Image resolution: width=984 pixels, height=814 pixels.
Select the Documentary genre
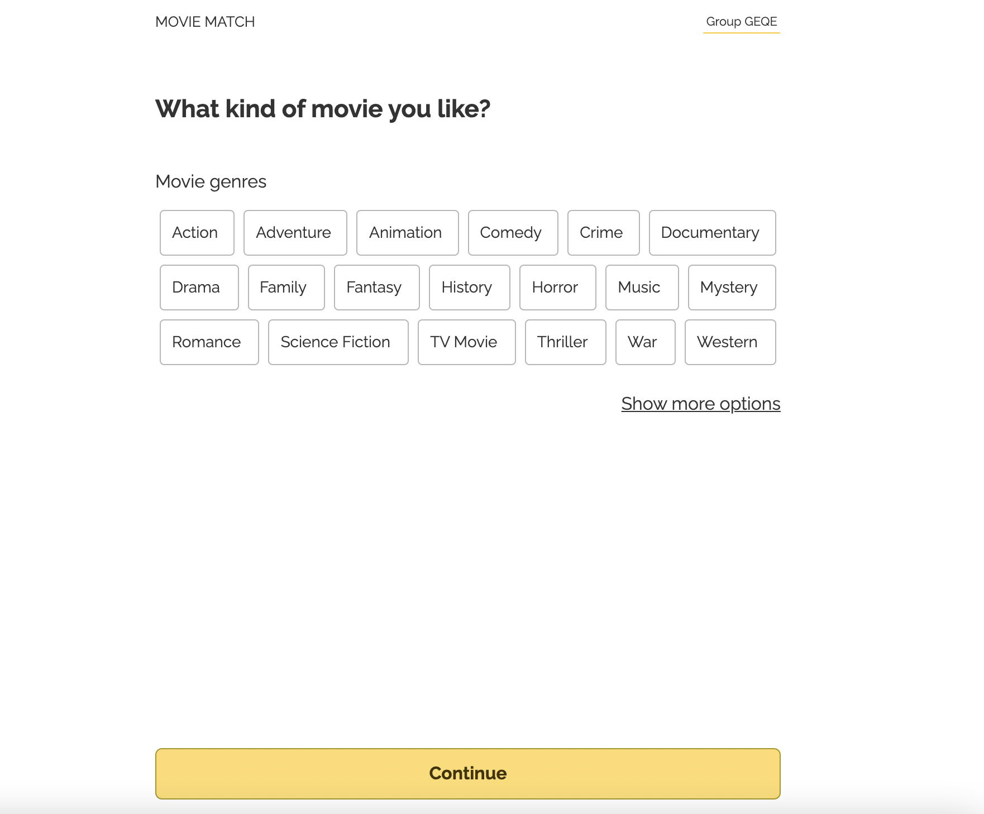(x=712, y=233)
